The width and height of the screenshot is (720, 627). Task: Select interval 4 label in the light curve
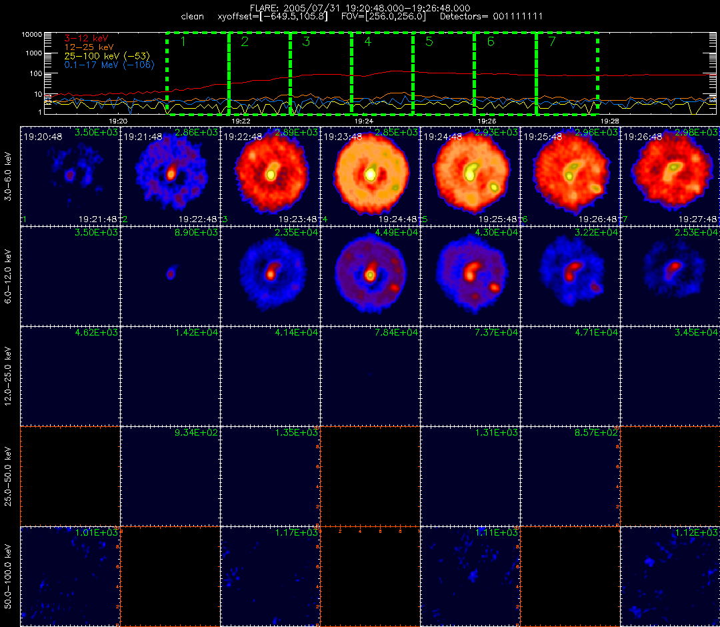click(368, 42)
